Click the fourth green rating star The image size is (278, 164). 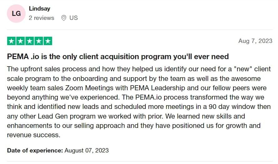[39, 41]
